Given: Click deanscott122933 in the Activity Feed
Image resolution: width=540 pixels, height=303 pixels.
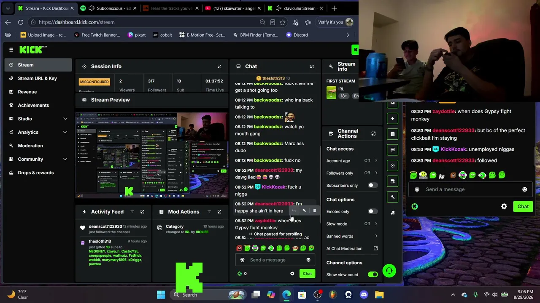Looking at the screenshot, I should click(105, 226).
